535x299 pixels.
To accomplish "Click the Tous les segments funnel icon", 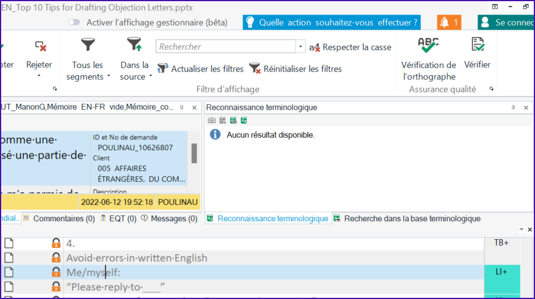I will click(x=88, y=45).
